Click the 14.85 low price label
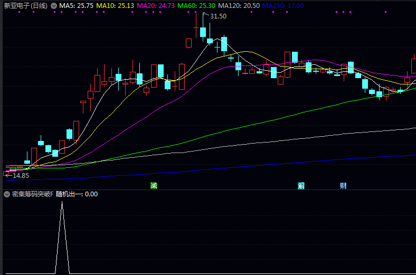This screenshot has width=416, height=275. click(x=21, y=175)
